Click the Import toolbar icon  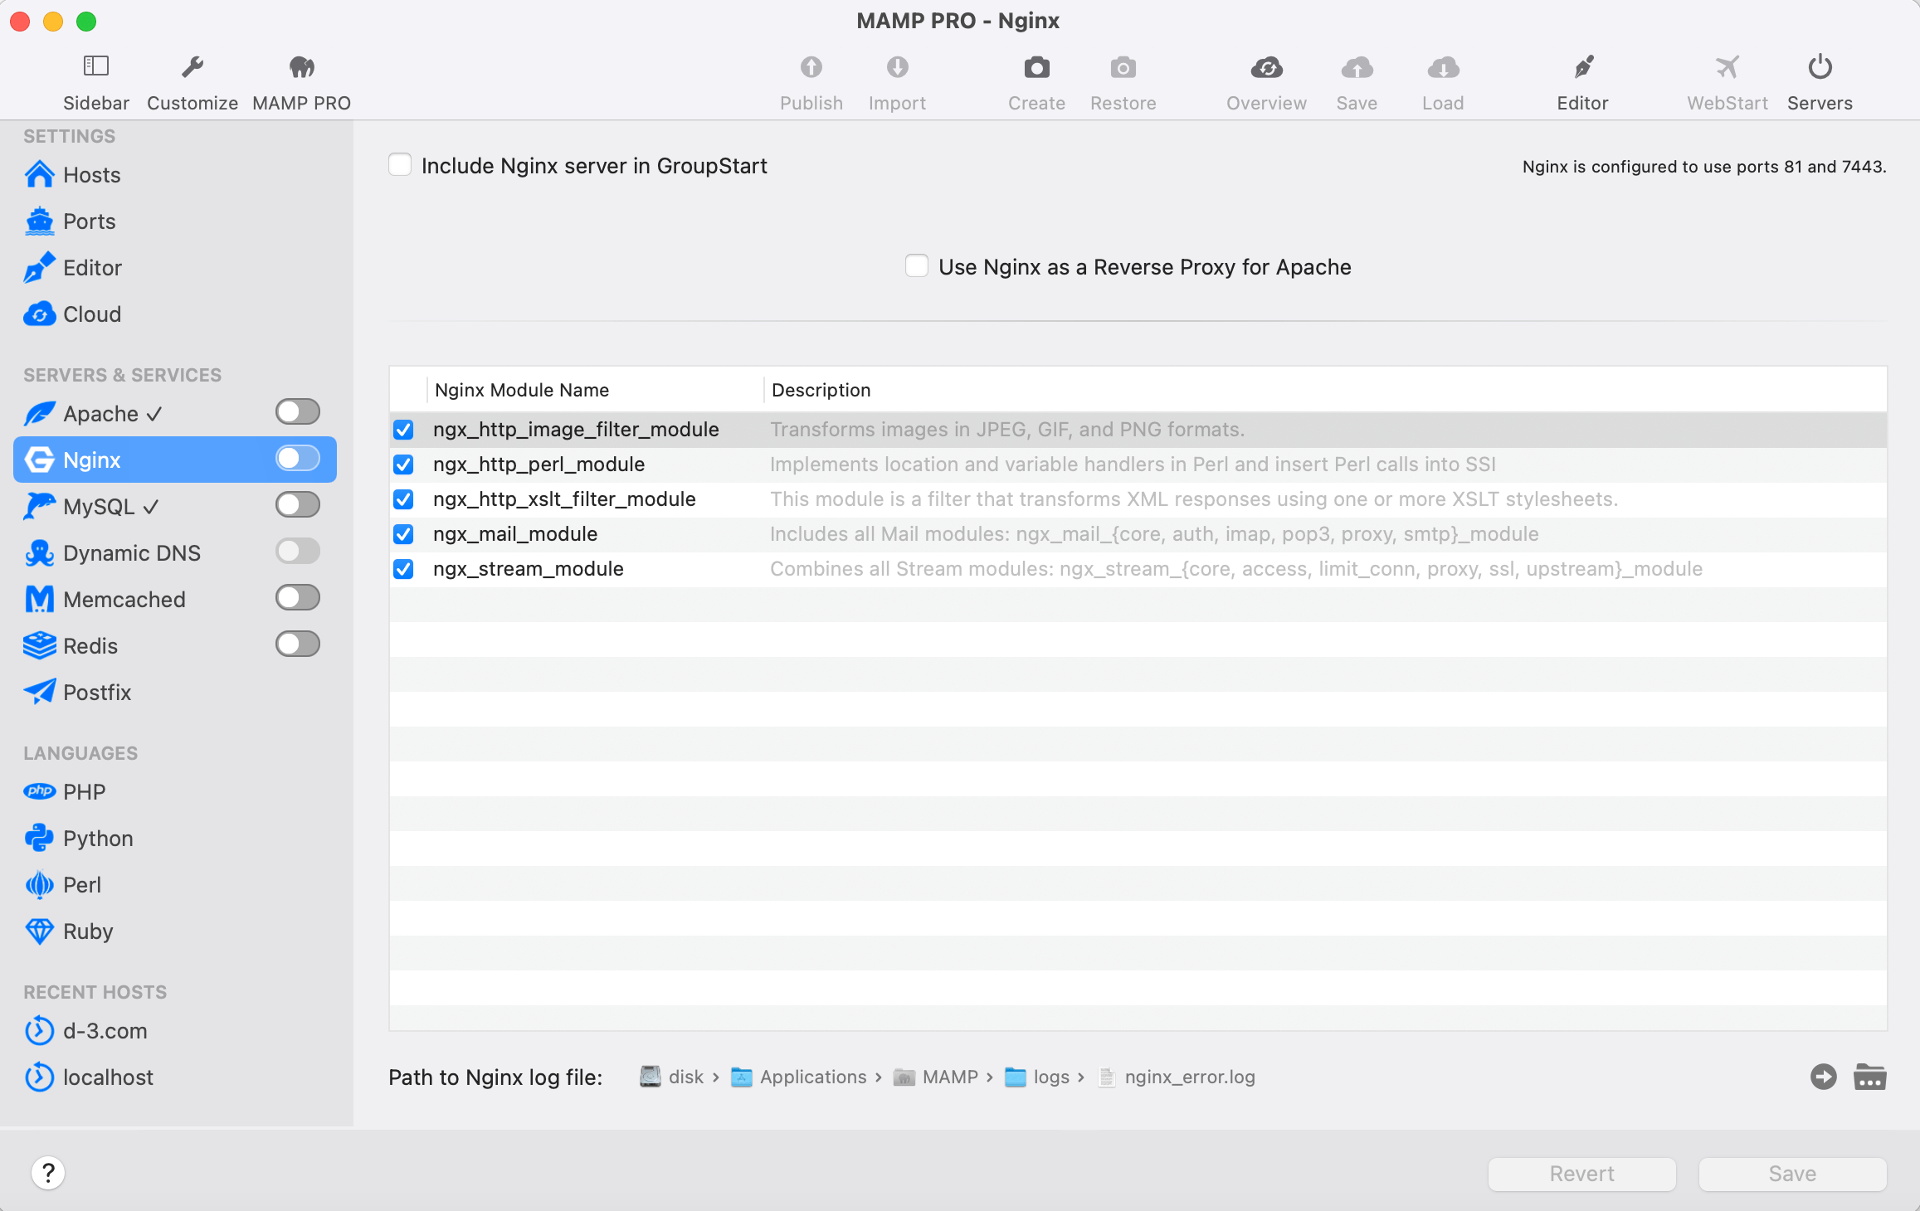click(898, 66)
